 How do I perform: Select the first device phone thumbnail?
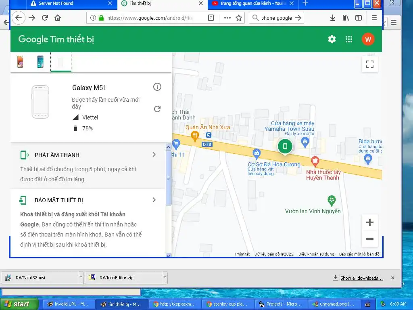[20, 62]
